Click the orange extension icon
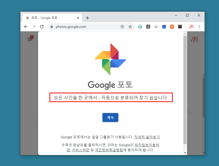 pos(172,27)
